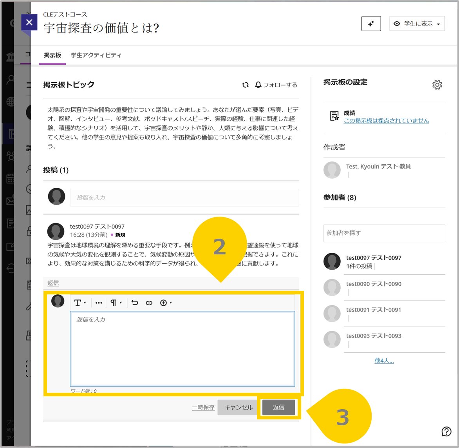459x448 pixels.
Task: Click the more options ellipsis in editor
Action: pyautogui.click(x=99, y=303)
